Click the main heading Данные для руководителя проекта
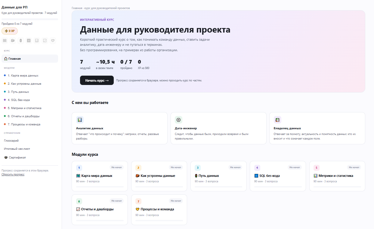The height and width of the screenshot is (229, 374). coord(155,30)
